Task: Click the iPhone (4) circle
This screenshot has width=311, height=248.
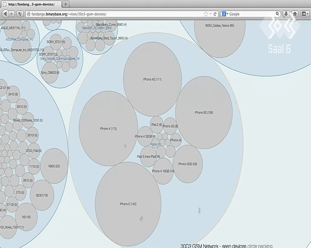Action: [176, 140]
